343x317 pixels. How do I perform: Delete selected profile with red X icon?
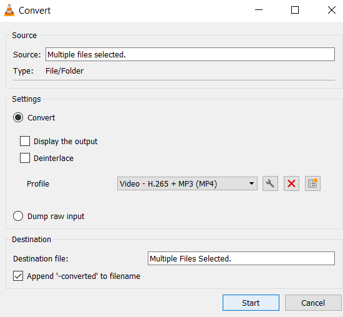pos(291,183)
